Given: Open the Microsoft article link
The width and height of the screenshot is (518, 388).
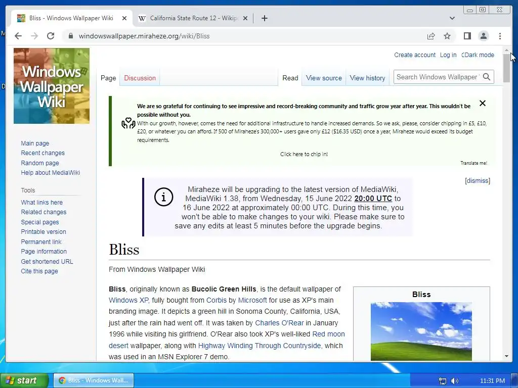Looking at the screenshot, I should tap(252, 300).
